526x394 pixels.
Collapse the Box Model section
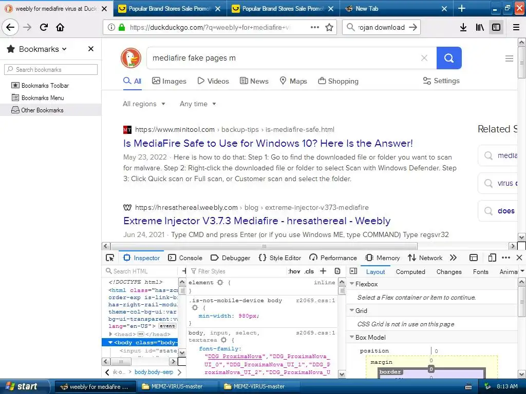click(x=352, y=337)
